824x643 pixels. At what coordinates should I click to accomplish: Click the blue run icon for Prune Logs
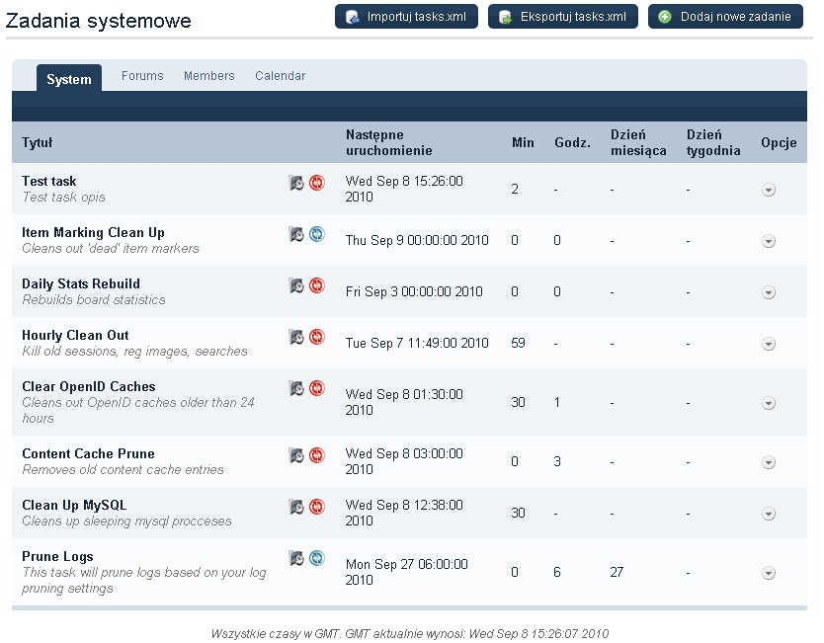tap(316, 558)
